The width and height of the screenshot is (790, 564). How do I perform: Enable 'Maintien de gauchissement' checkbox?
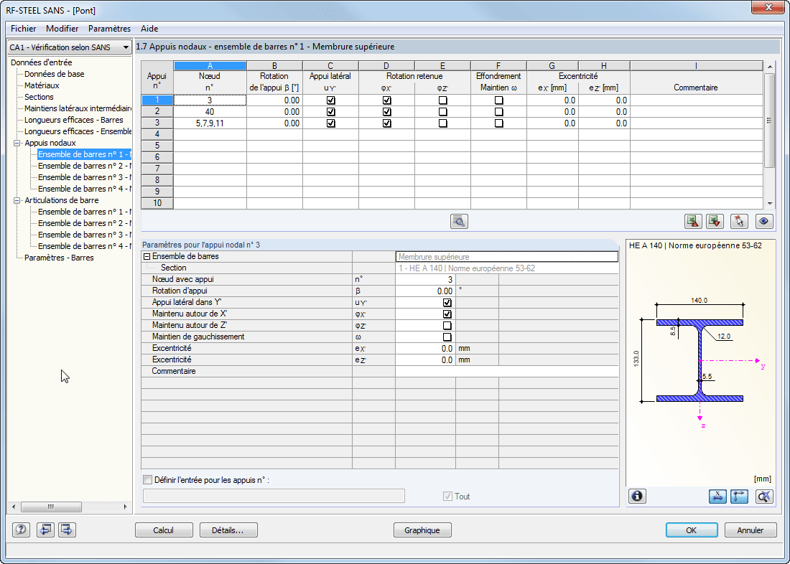(x=447, y=337)
